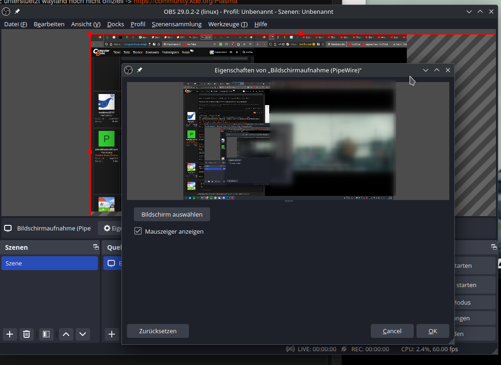Open the Eigenschaften gear button in source toolbar
501x365 pixels.
(x=109, y=228)
